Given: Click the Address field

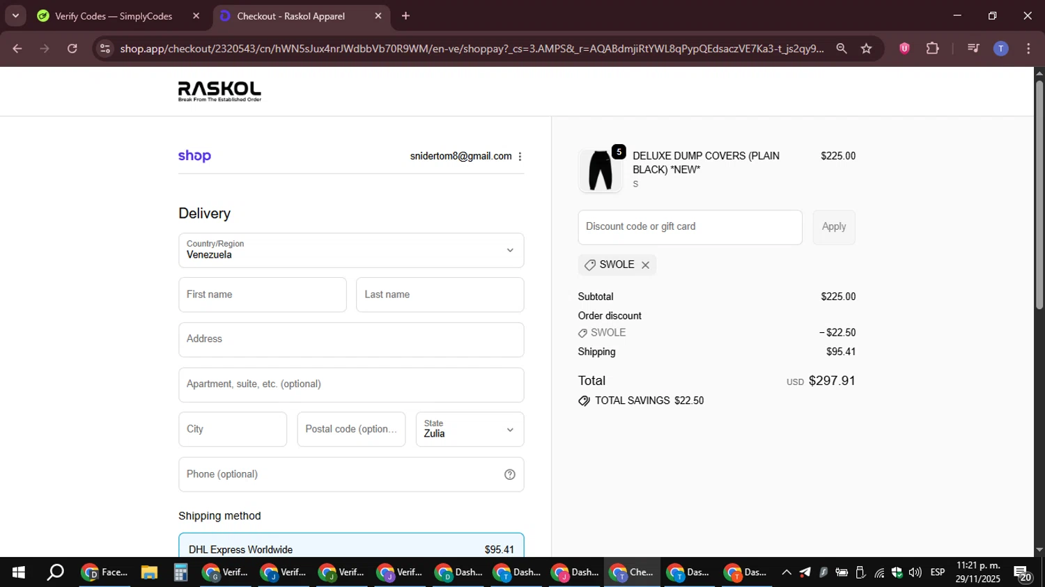Looking at the screenshot, I should 351,340.
